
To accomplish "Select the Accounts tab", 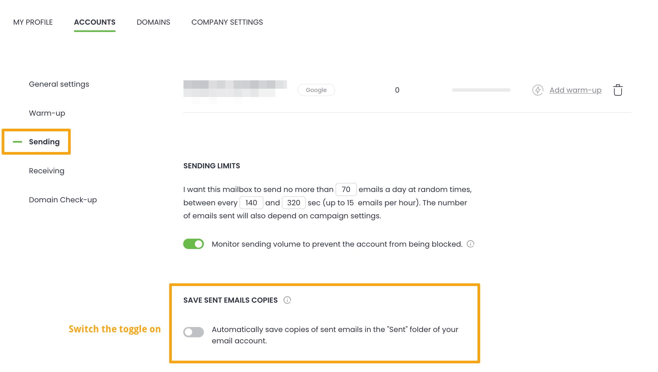I will coord(95,22).
